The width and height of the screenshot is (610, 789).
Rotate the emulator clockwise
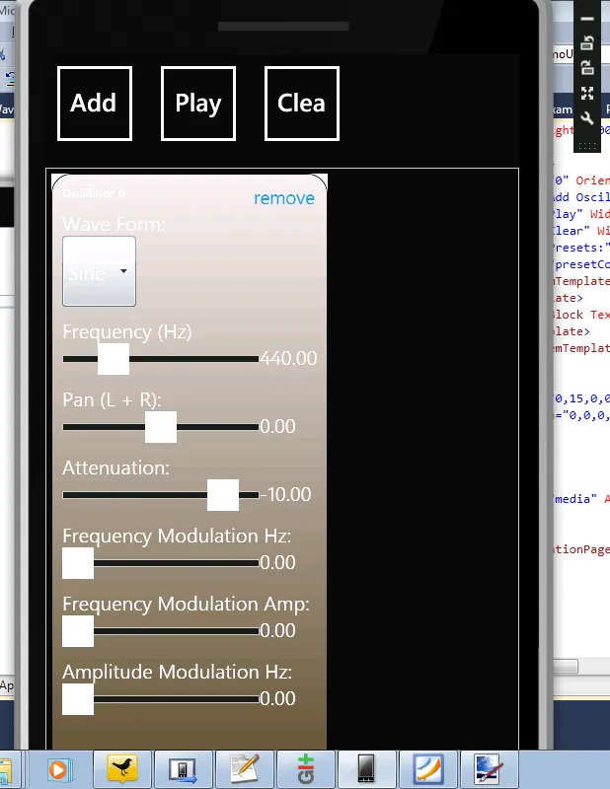pos(587,67)
